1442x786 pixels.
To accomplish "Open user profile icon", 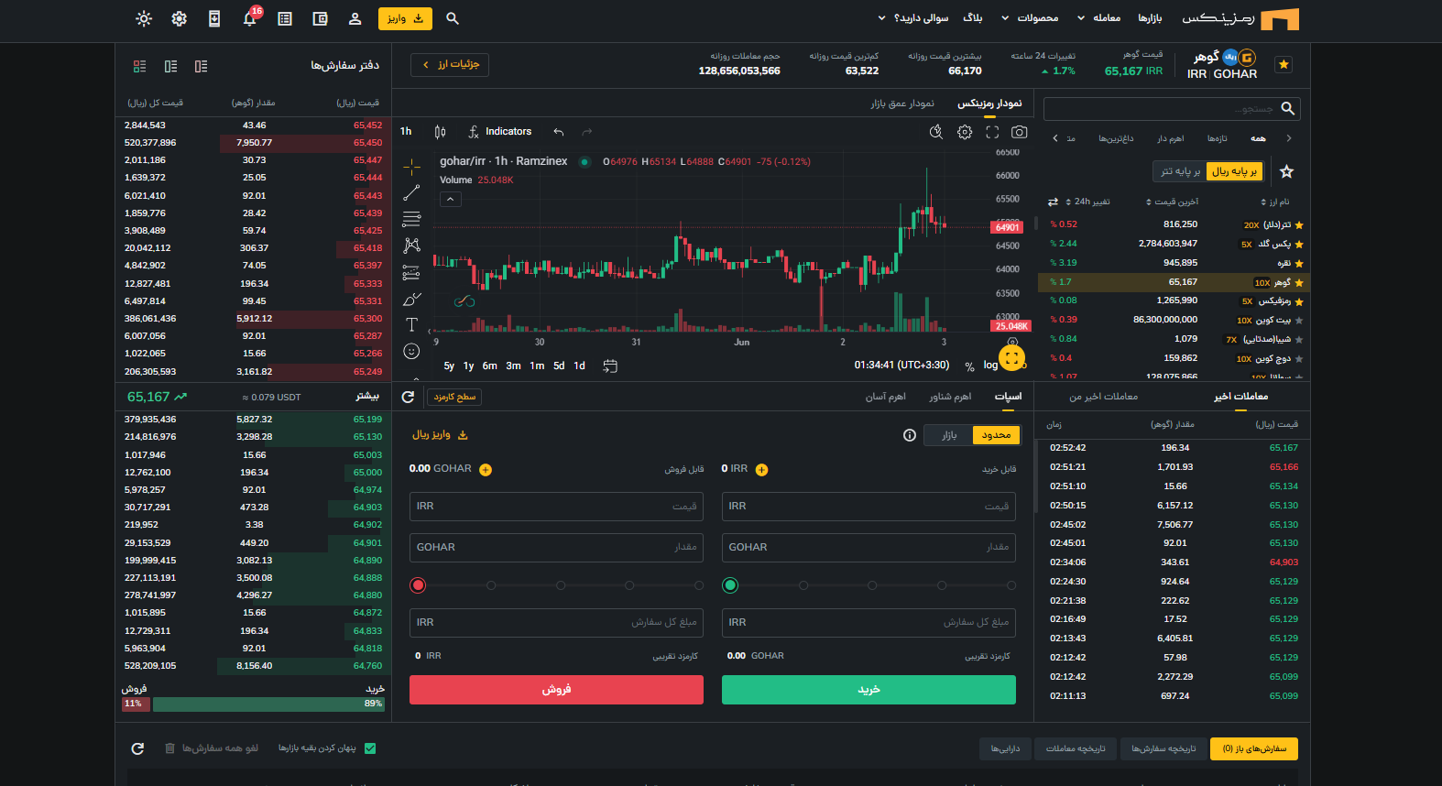I will pyautogui.click(x=355, y=18).
